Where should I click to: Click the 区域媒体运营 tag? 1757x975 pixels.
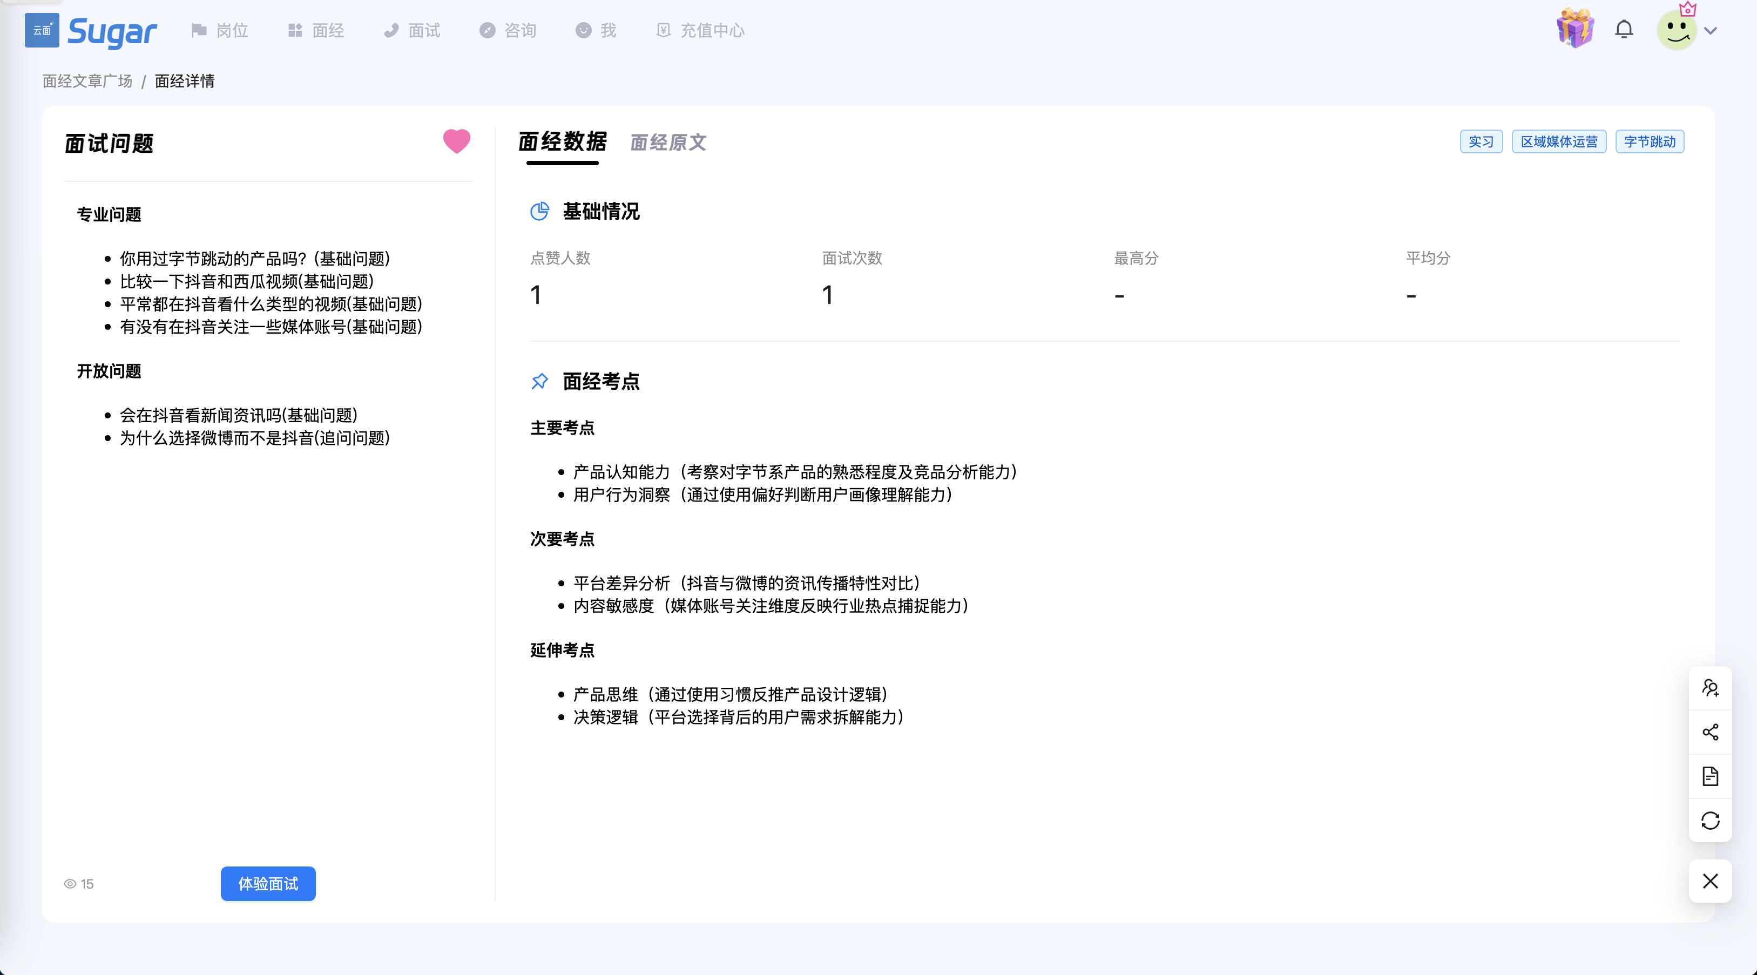click(1558, 142)
